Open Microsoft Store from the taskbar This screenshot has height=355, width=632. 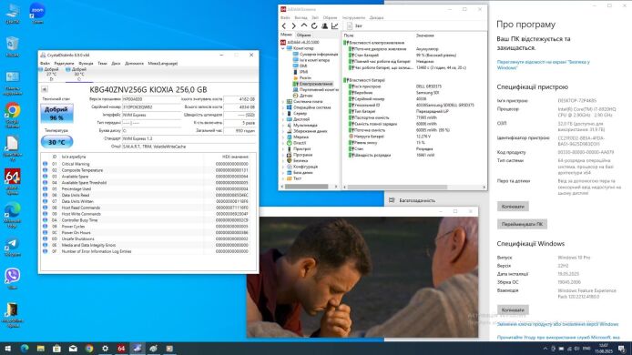pyautogui.click(x=56, y=349)
